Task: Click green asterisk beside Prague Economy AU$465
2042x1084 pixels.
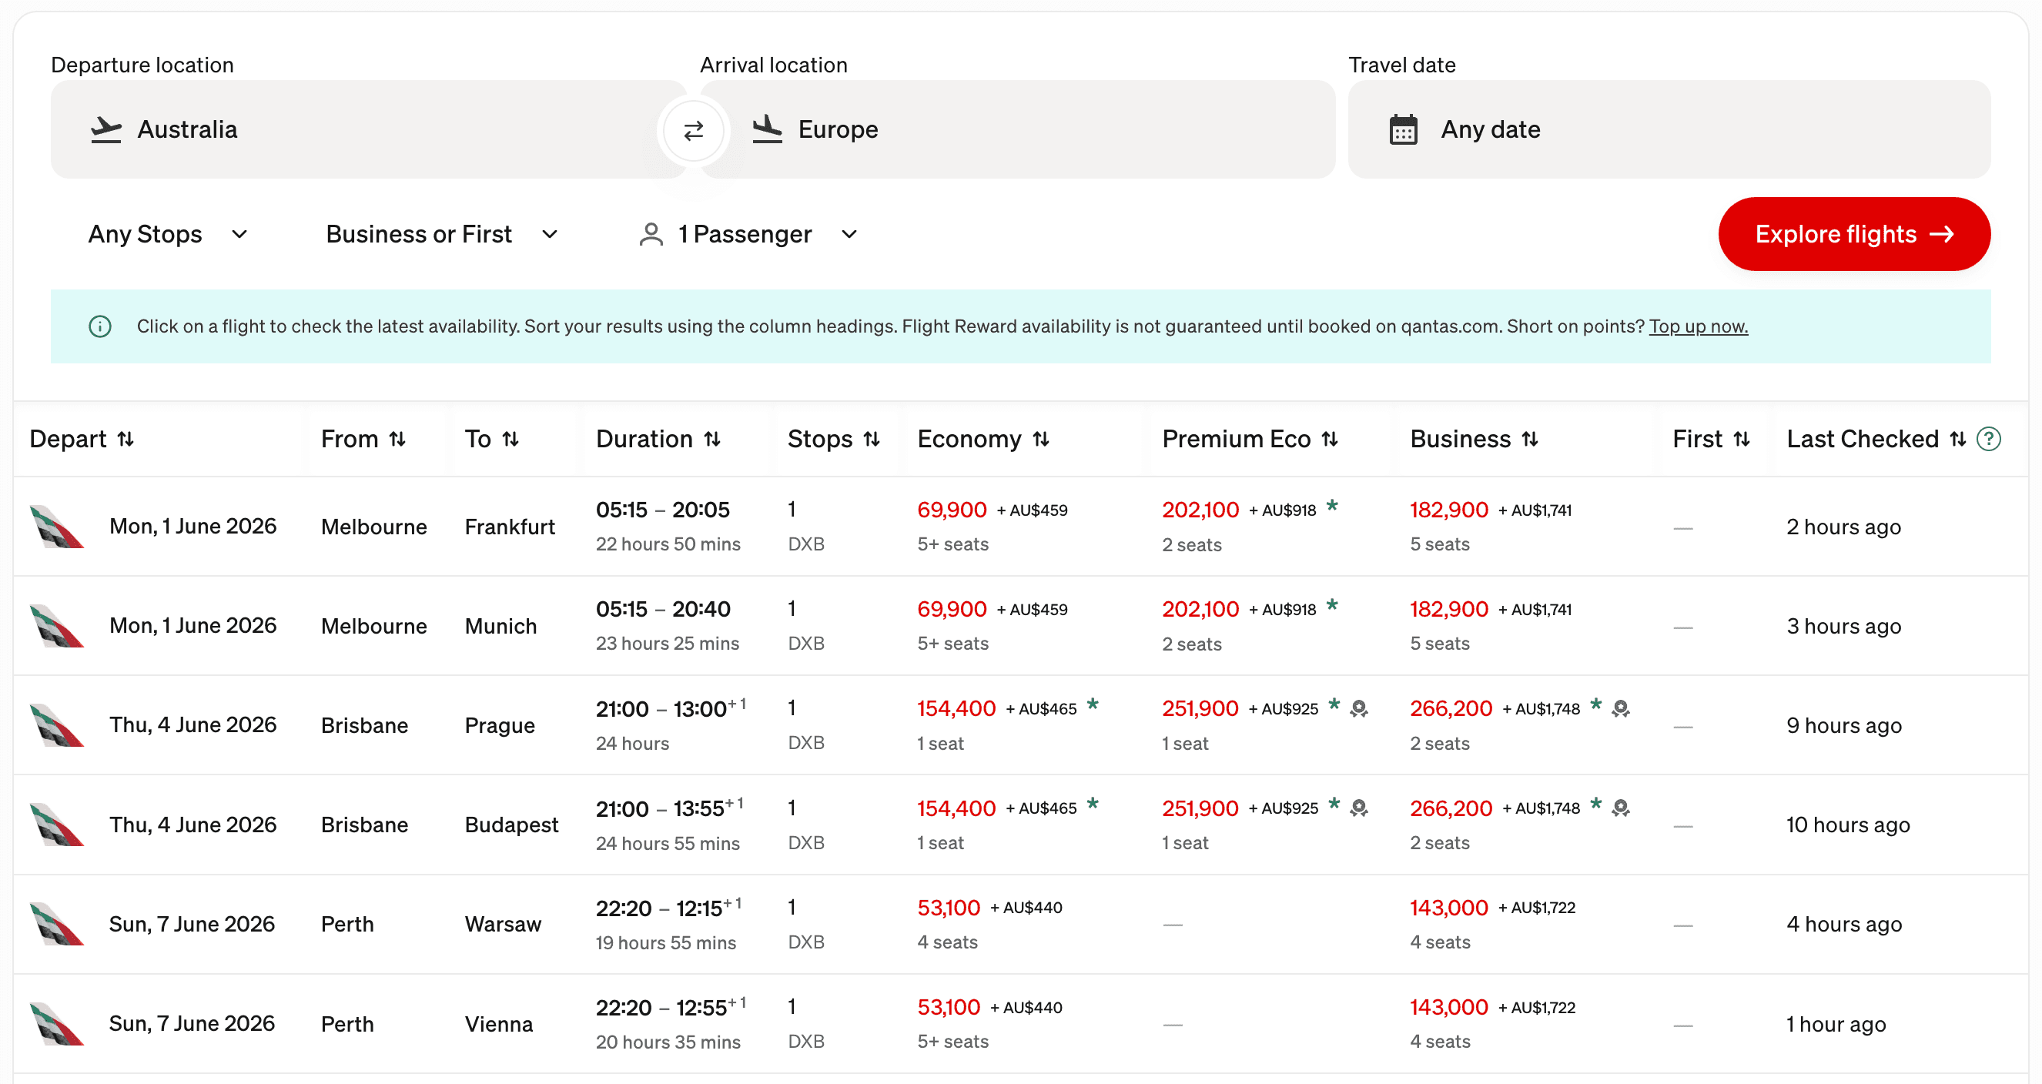Action: tap(1093, 704)
